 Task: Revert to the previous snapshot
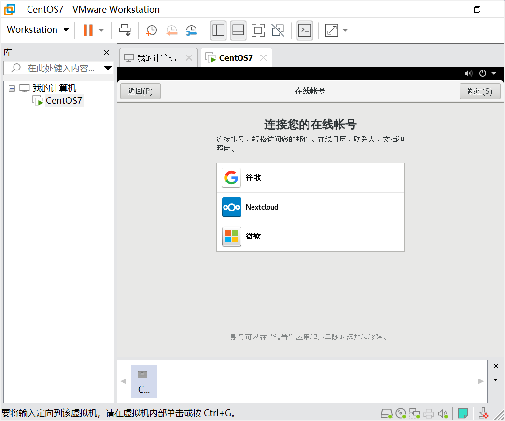pos(171,30)
